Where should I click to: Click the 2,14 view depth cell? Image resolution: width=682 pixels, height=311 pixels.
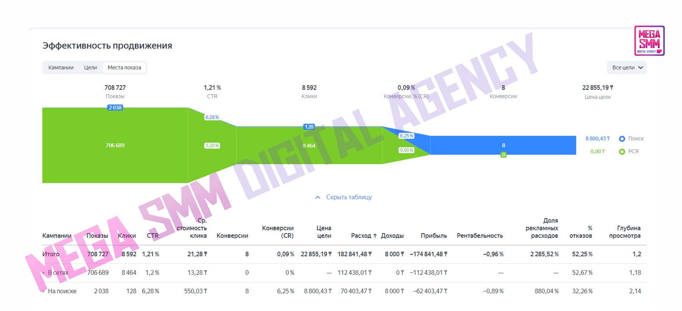635,291
